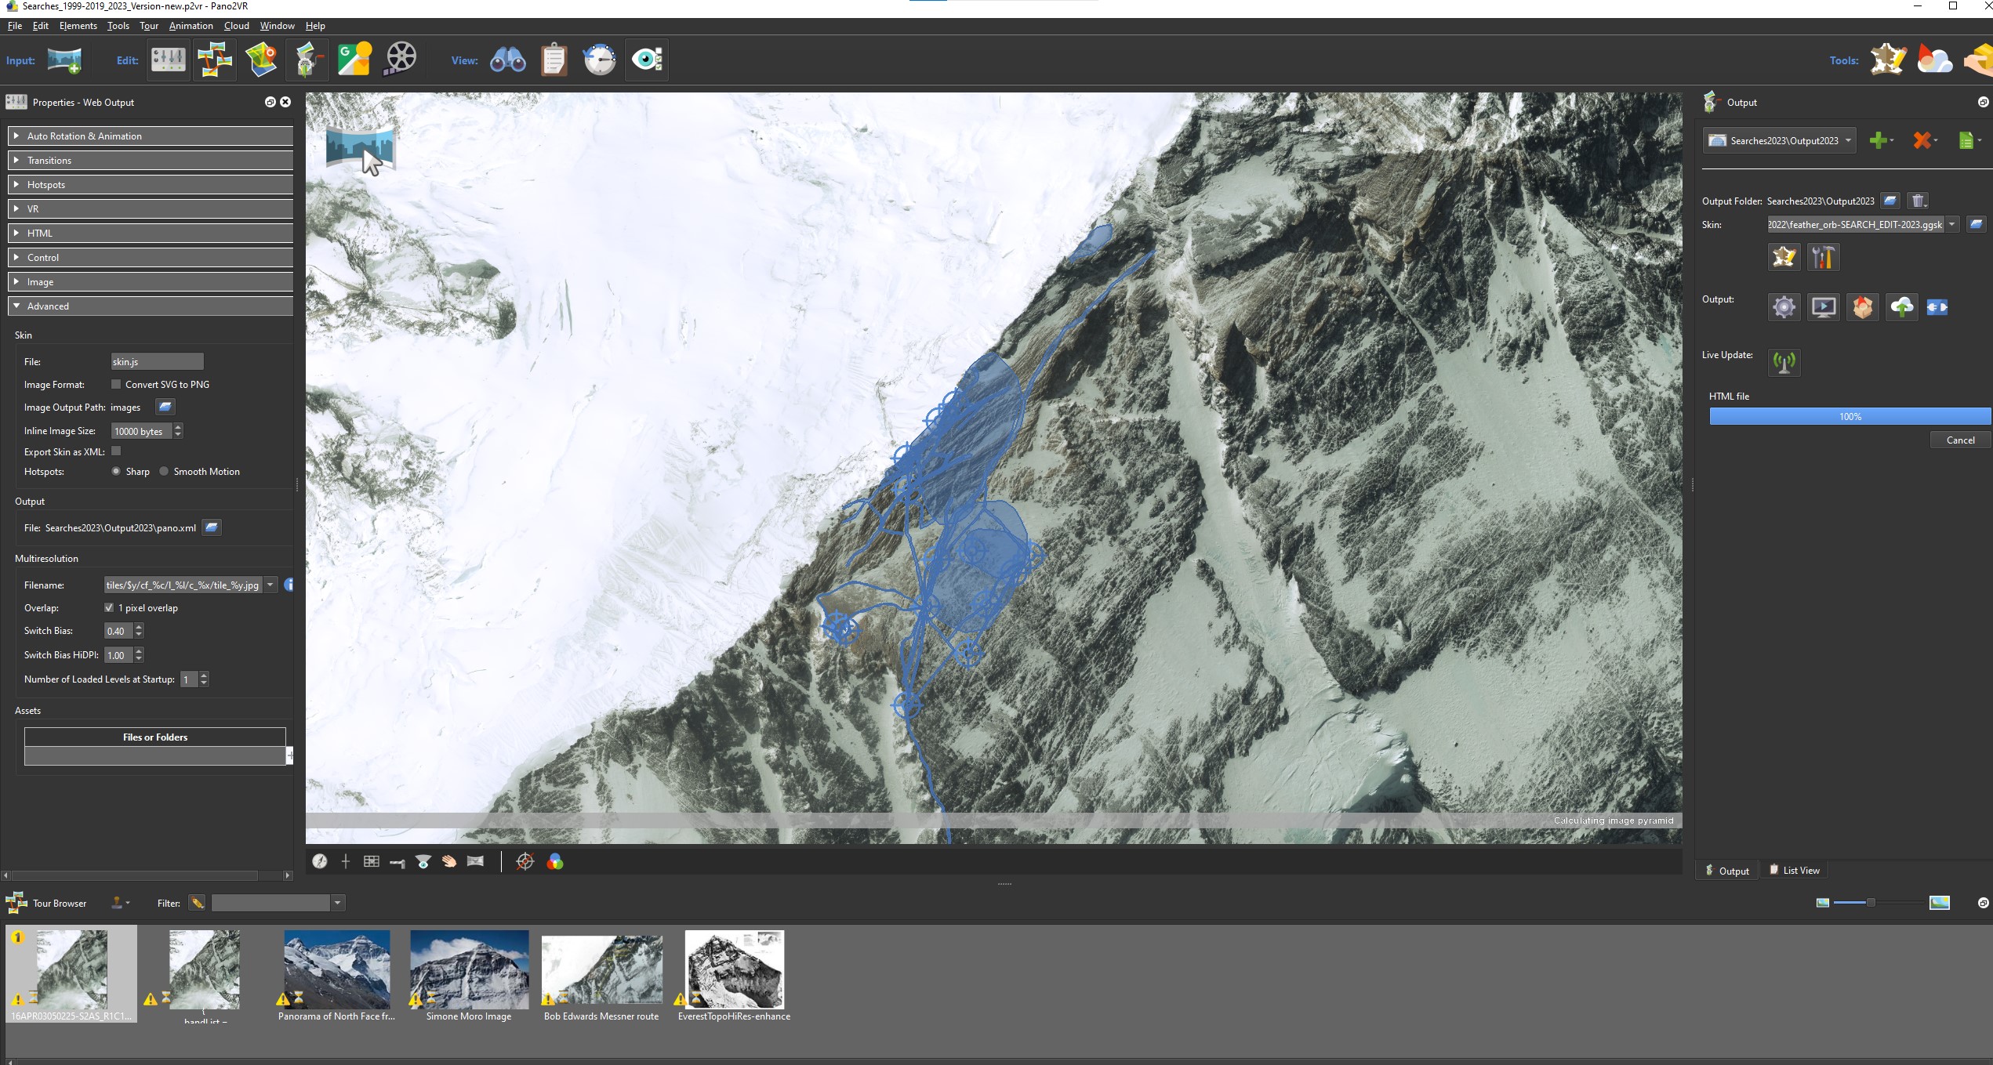Browse for Image Output Path folder
This screenshot has width=1993, height=1065.
[165, 407]
